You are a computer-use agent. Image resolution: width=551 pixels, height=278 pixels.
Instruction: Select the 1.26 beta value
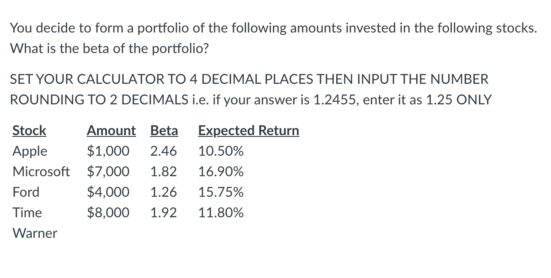click(x=163, y=192)
